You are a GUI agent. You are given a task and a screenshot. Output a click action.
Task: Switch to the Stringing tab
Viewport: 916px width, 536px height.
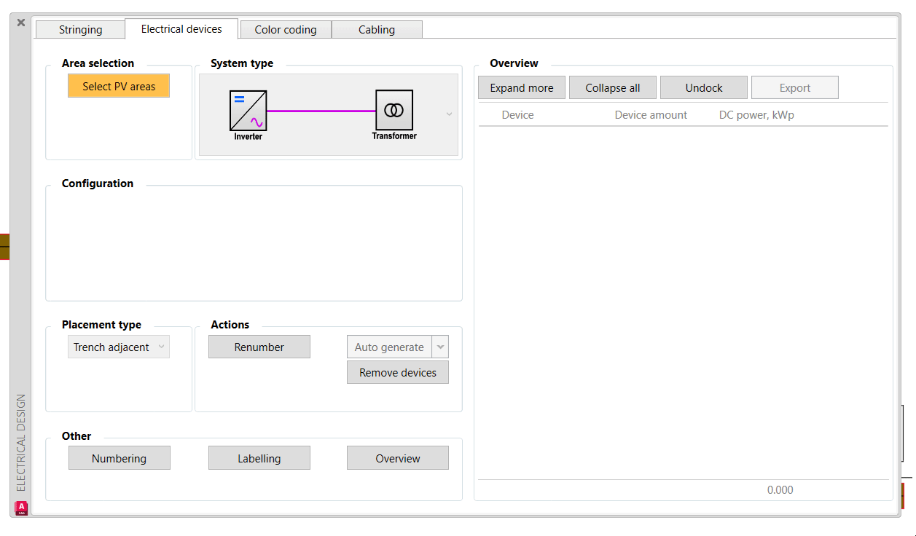tap(80, 30)
